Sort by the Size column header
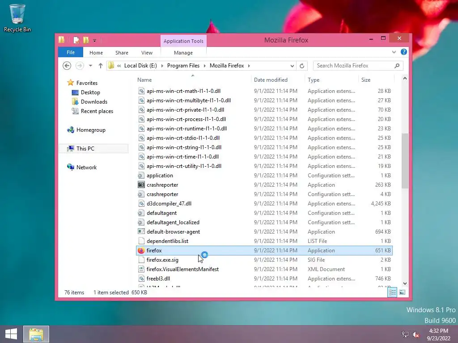The height and width of the screenshot is (343, 458). click(x=376, y=79)
